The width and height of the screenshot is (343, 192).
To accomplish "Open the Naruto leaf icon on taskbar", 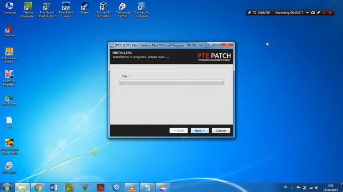I will click(69, 187).
